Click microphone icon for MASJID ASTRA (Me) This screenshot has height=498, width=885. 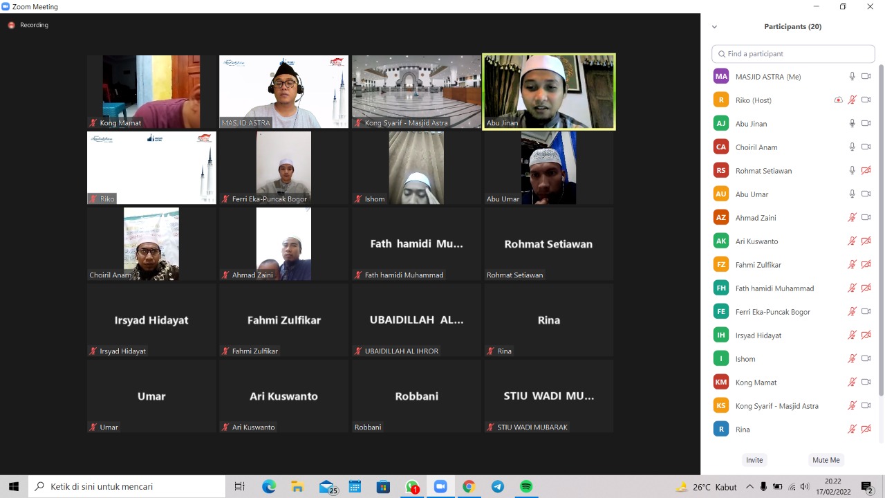coord(852,77)
